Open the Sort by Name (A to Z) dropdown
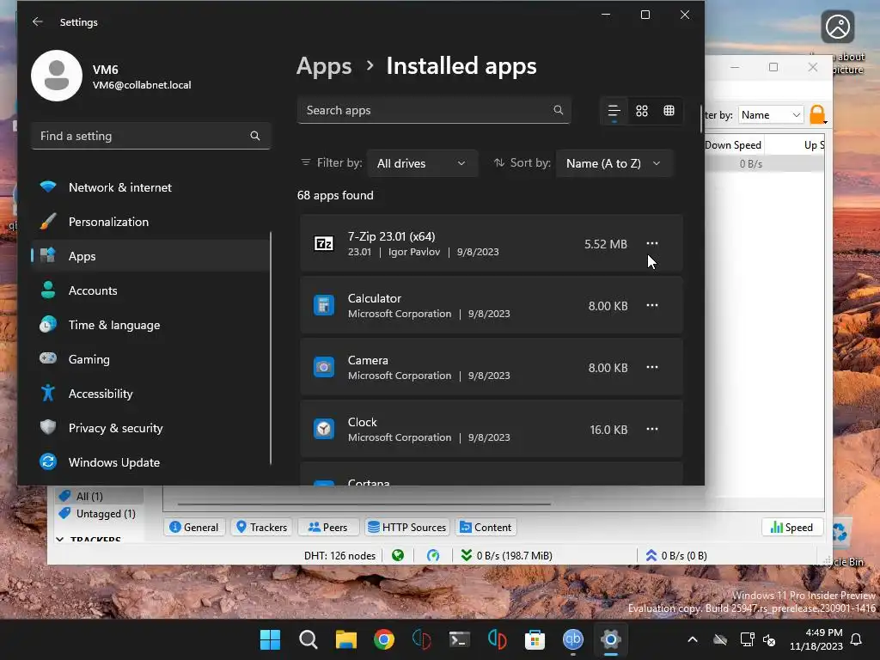 [614, 163]
